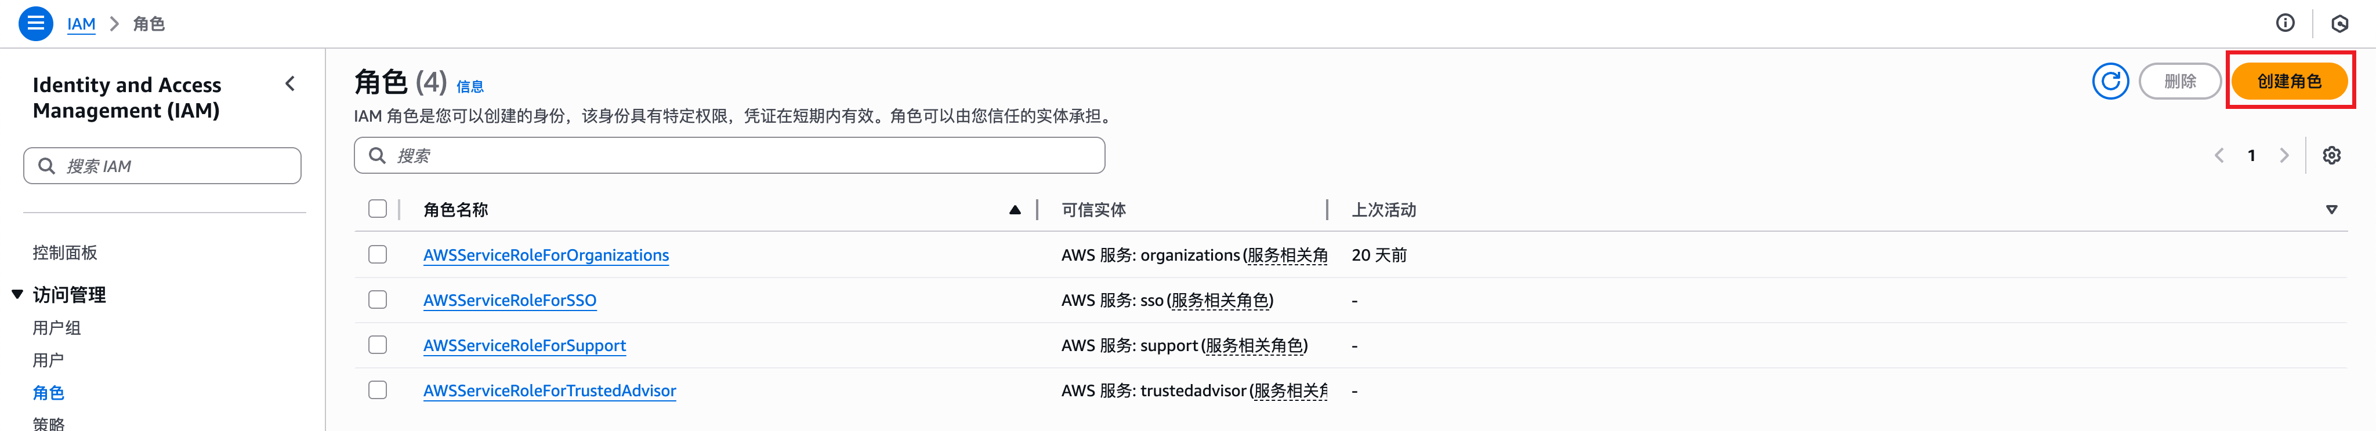
Task: Open 控制面板 in the sidebar
Action: click(x=64, y=253)
